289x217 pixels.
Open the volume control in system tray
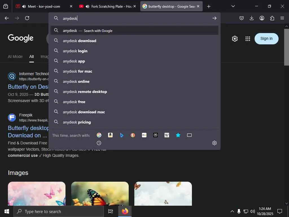click(x=253, y=211)
